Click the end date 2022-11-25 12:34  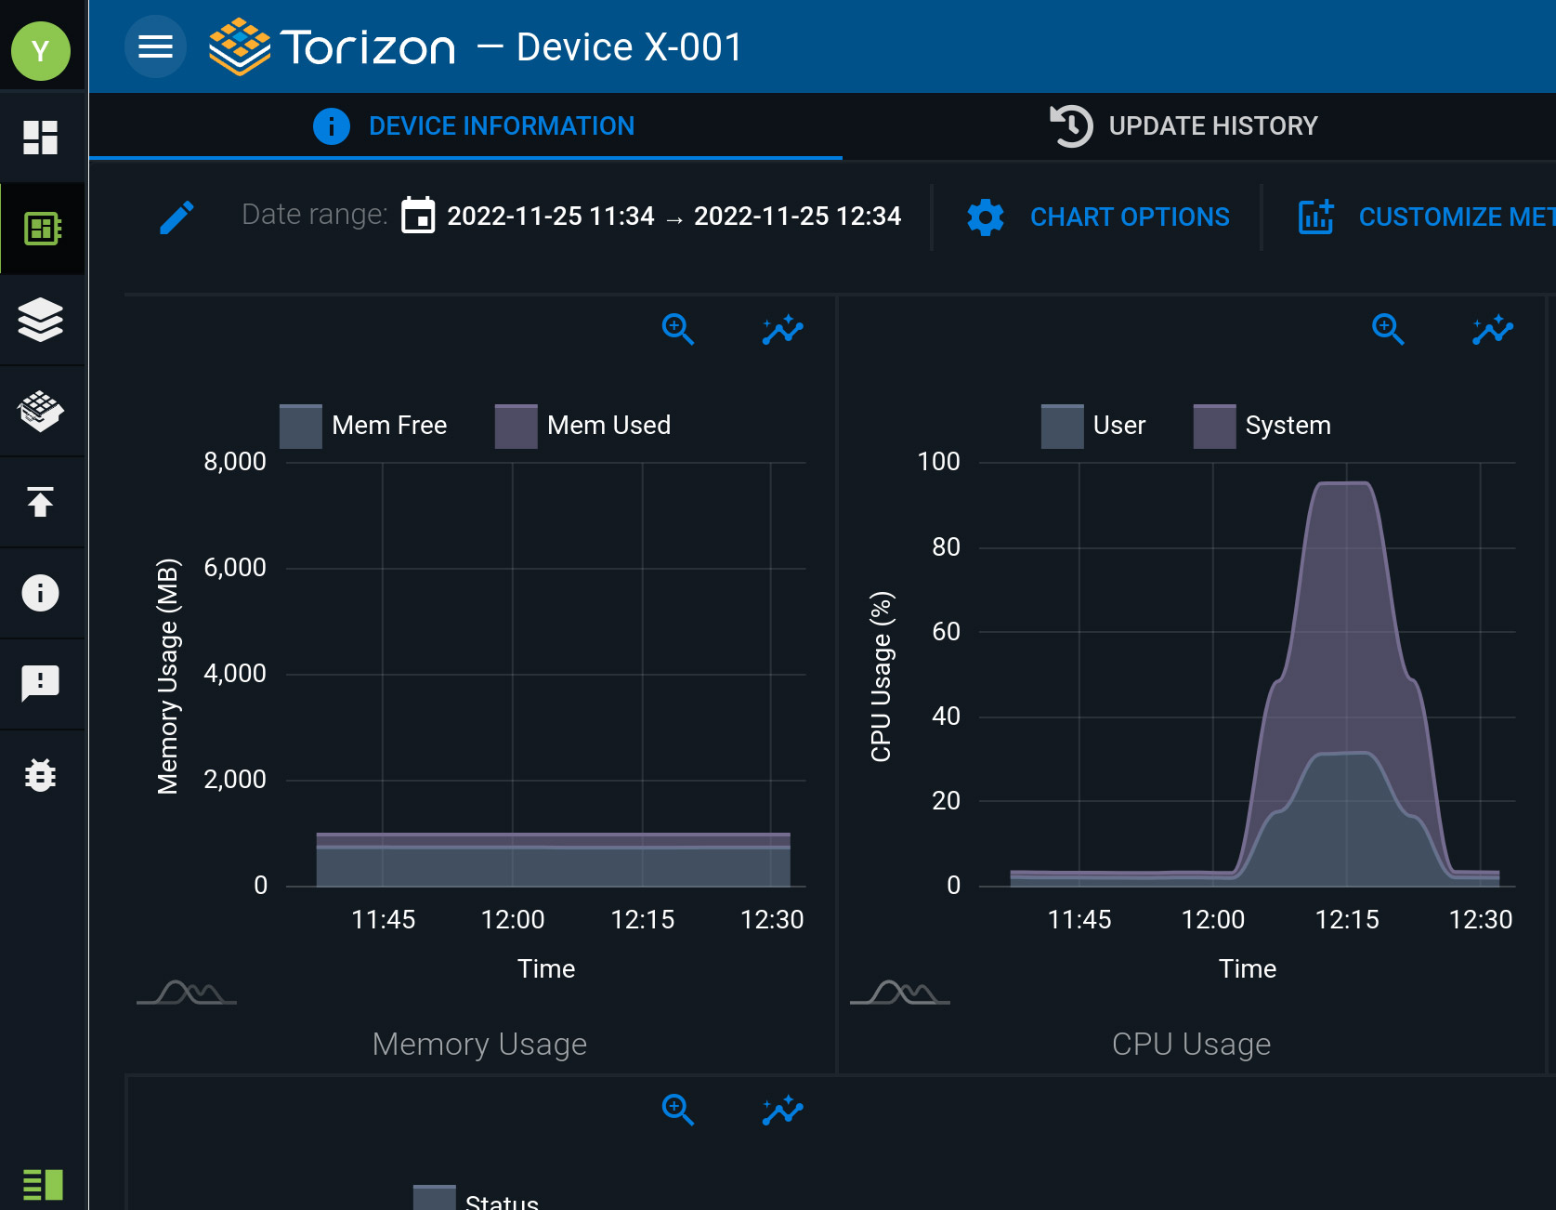pos(798,217)
